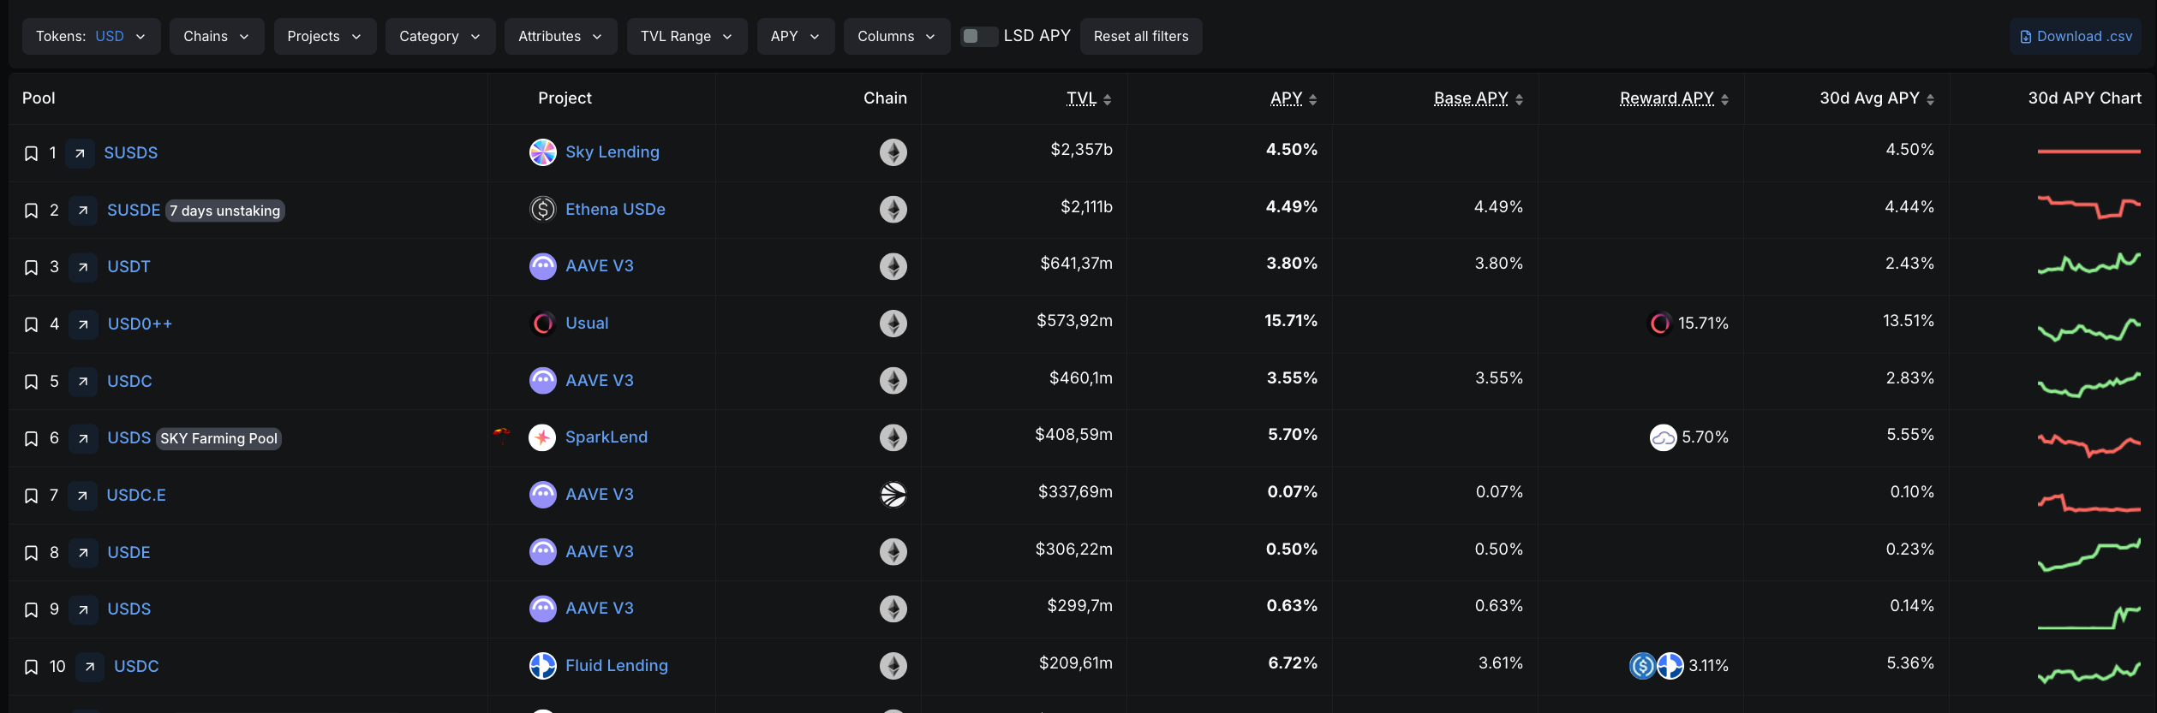The width and height of the screenshot is (2157, 713).
Task: Open the Sky Lending project link
Action: 612,152
